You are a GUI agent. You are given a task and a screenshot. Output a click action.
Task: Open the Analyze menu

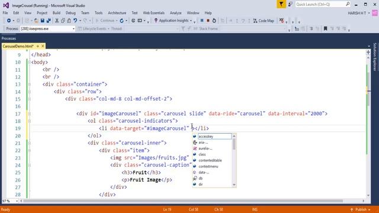(176, 13)
